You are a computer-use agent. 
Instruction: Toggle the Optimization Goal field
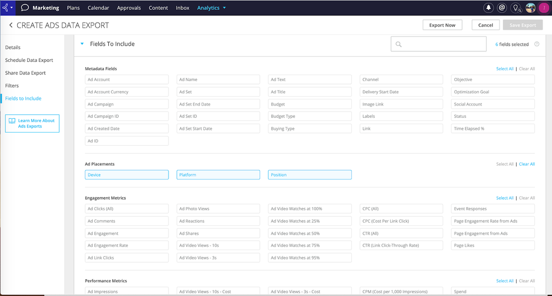tap(493, 92)
